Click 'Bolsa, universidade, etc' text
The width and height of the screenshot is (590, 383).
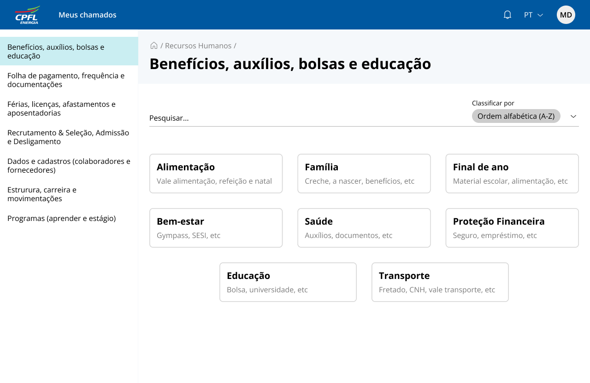coord(267,290)
